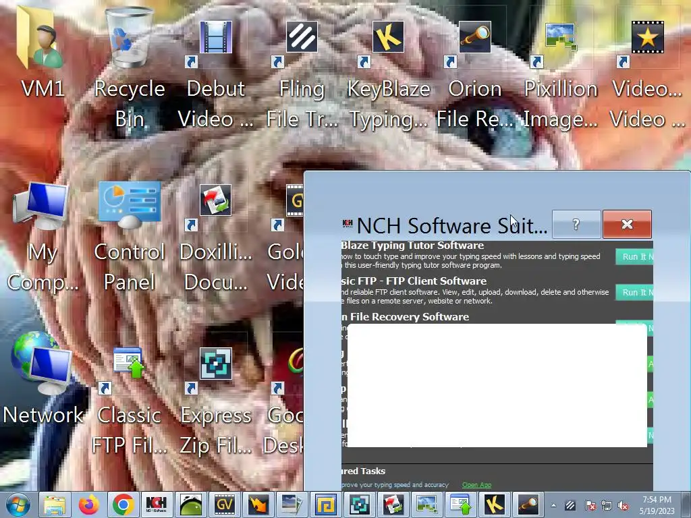The image size is (691, 518).
Task: Select the KeyBlaze Typing desktop shortcut
Action: (x=388, y=75)
